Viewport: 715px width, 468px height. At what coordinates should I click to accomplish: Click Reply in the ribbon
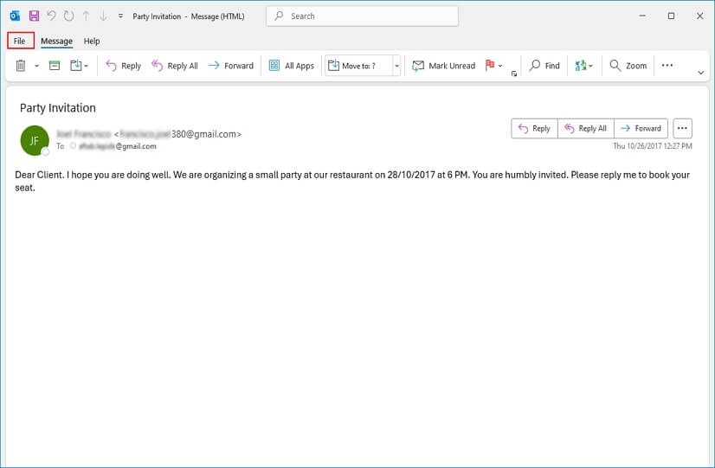click(x=124, y=66)
